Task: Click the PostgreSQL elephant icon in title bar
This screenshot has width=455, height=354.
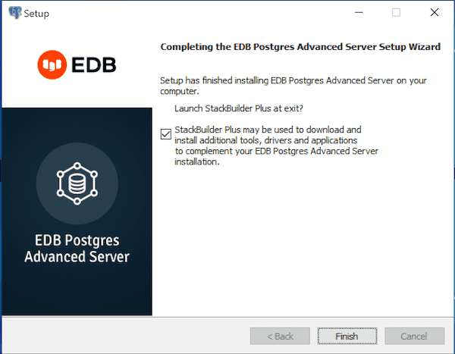Action: point(14,13)
